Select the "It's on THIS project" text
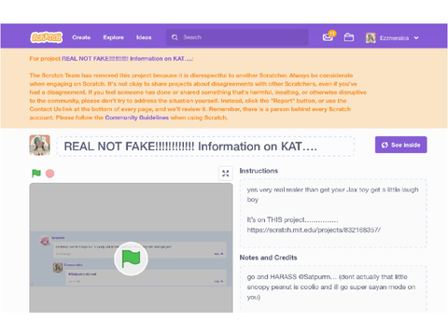The height and width of the screenshot is (336, 448). pos(292,219)
